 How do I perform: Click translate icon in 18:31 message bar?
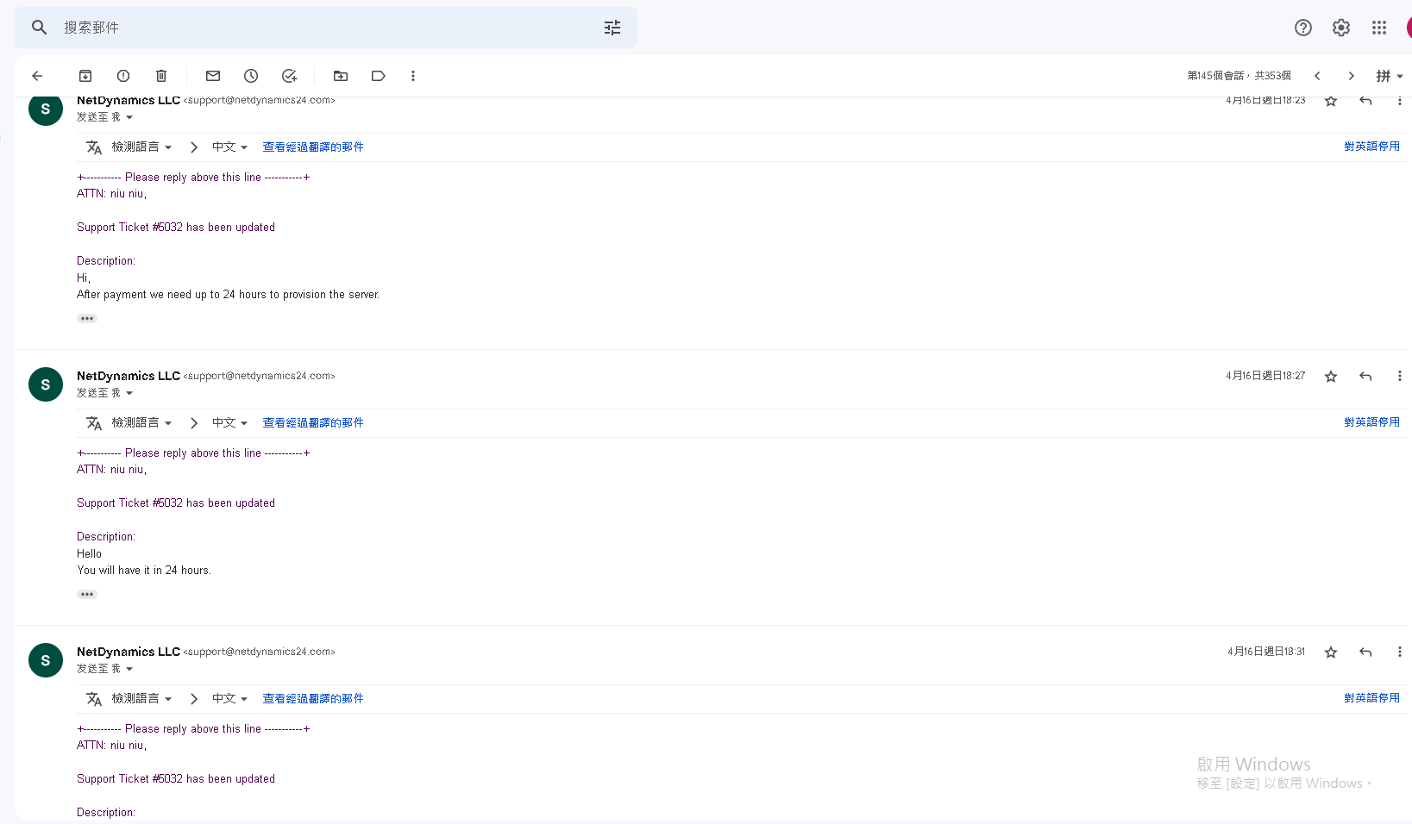[94, 699]
